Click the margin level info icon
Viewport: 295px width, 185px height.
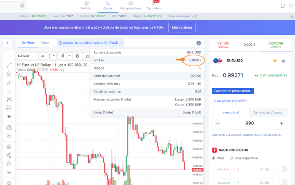click(196, 16)
